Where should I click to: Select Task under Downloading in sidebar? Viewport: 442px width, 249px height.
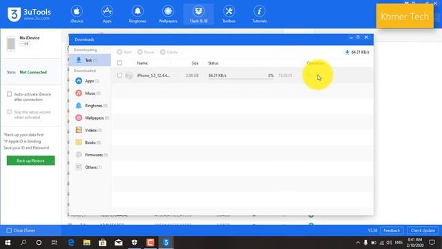(90, 60)
